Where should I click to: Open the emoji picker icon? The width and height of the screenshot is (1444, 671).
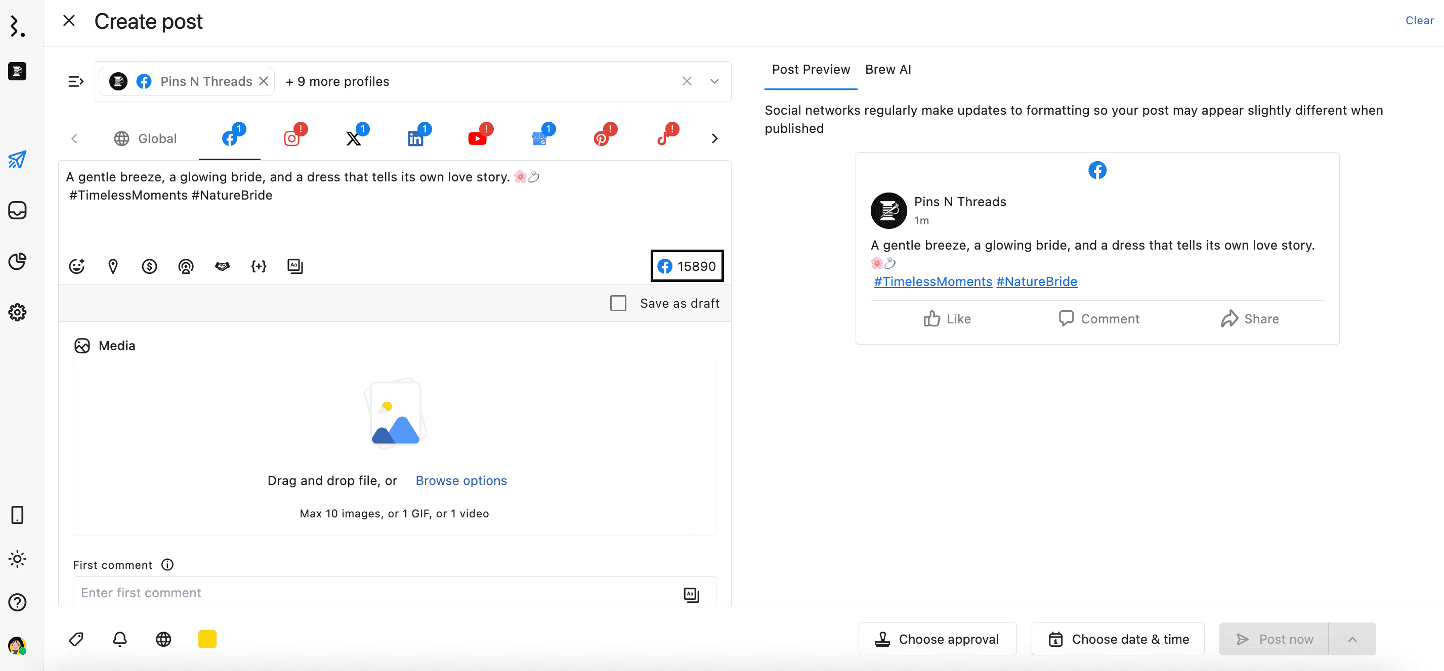pyautogui.click(x=77, y=266)
